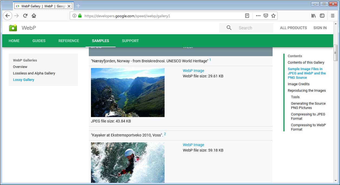Toggle reader view icon

pyautogui.click(x=247, y=16)
